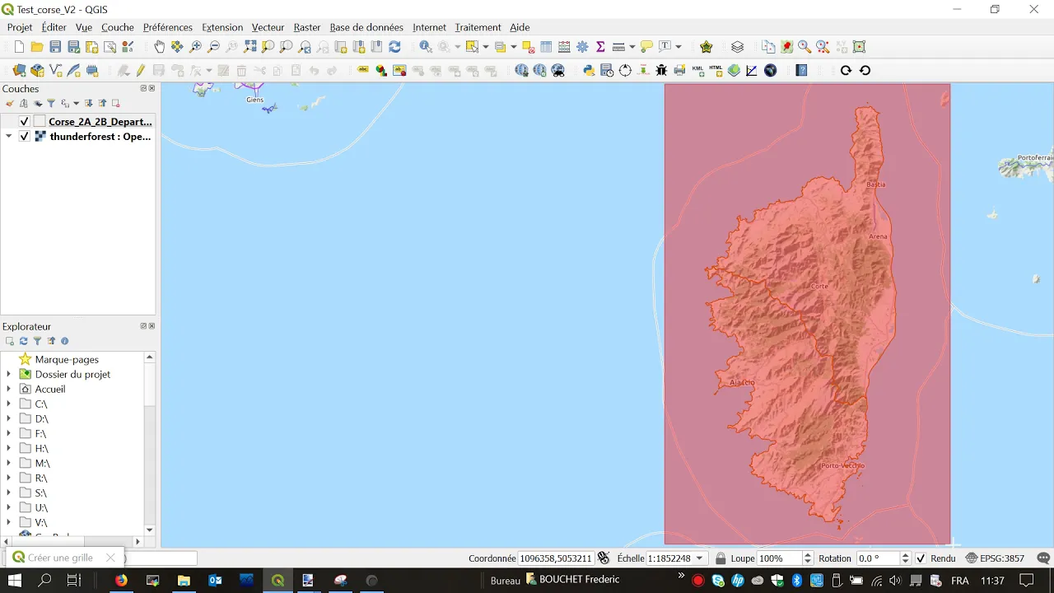The width and height of the screenshot is (1054, 593).
Task: Toggle visibility of thunderforest layer
Action: pyautogui.click(x=25, y=137)
